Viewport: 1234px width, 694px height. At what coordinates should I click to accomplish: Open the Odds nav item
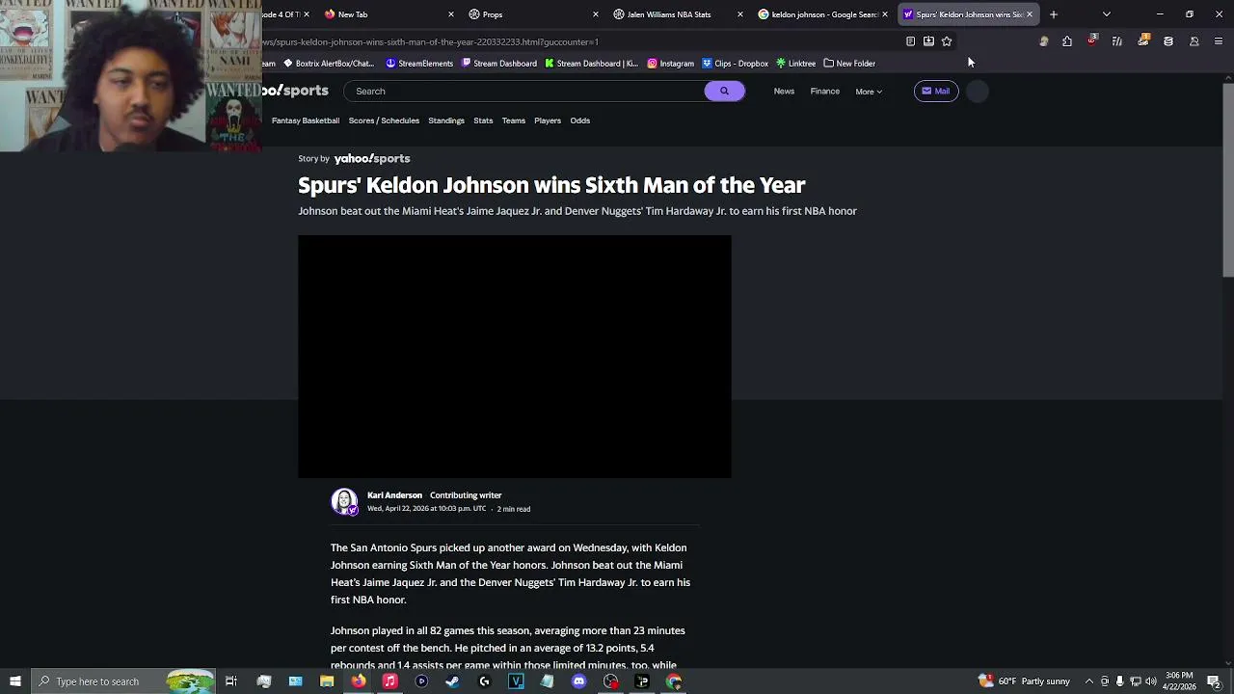click(x=579, y=120)
